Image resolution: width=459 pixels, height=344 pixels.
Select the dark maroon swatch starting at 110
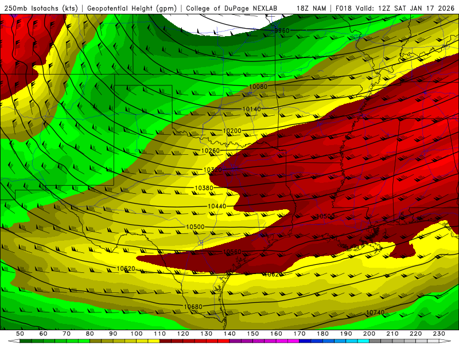(166, 341)
